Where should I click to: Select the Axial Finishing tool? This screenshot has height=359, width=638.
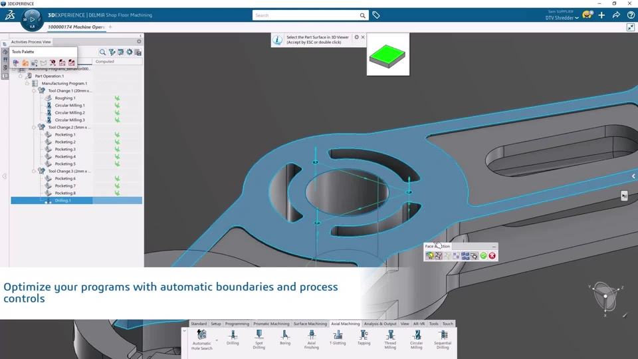(311, 340)
